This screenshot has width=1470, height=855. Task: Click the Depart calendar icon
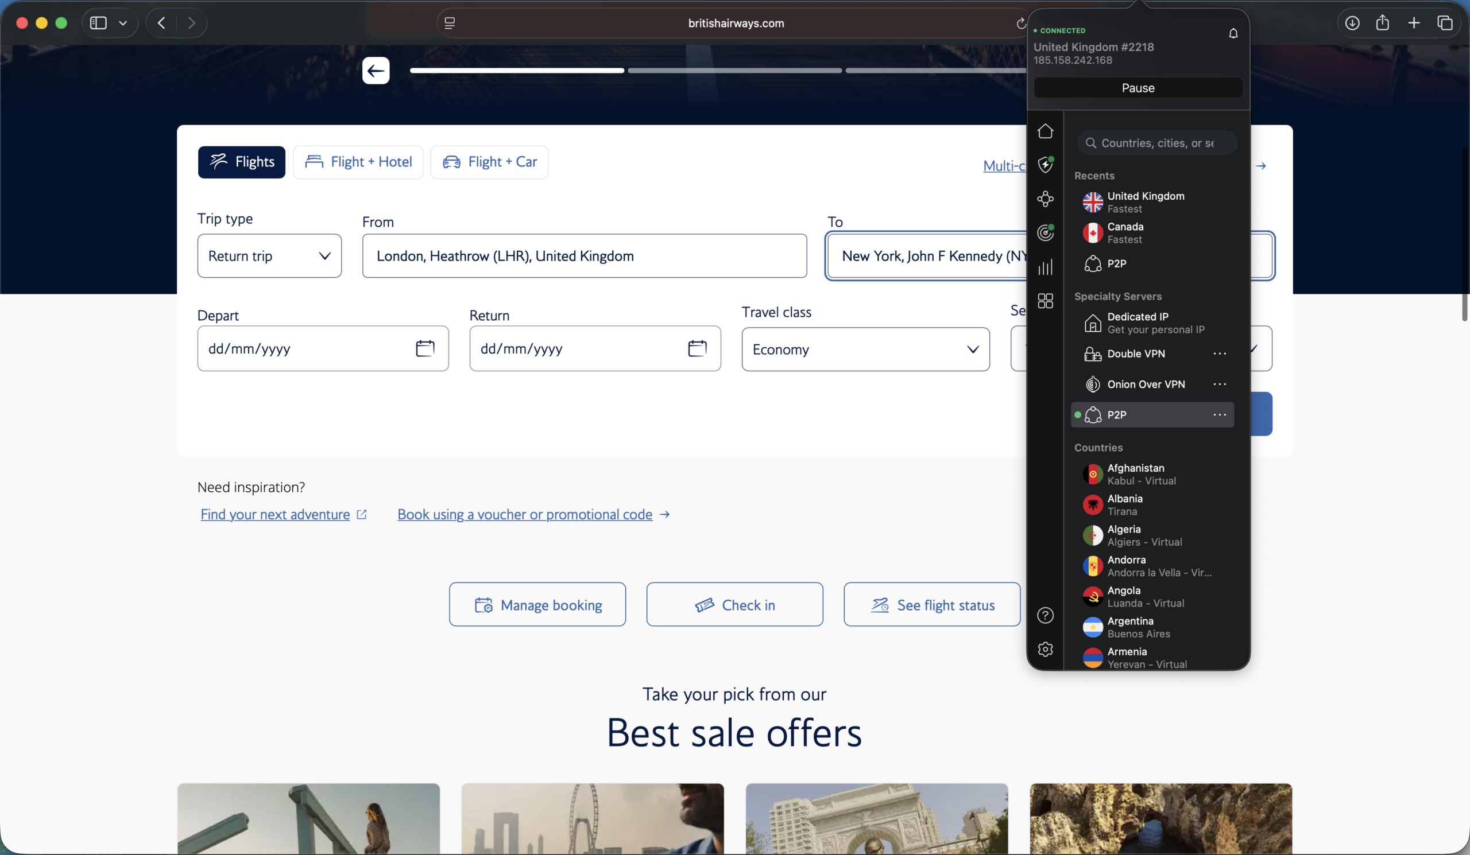[x=425, y=348]
